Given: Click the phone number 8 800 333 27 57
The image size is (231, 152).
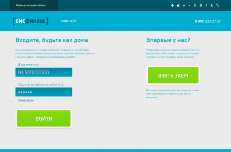Looking at the screenshot, I should point(208,21).
